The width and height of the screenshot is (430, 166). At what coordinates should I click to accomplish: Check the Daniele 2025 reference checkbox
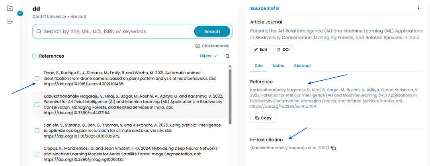point(37,131)
